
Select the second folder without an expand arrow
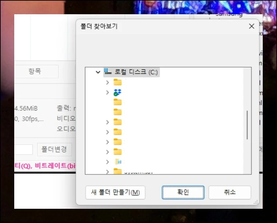[x=117, y=112]
